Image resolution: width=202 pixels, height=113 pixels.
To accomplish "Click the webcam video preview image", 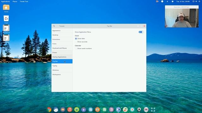I will point(182,18).
